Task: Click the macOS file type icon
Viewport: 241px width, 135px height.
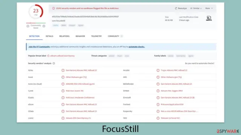Action: tap(209, 18)
